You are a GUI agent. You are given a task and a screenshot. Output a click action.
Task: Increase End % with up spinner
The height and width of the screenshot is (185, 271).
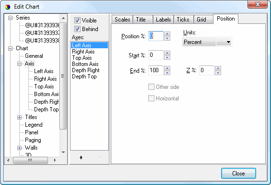(167, 68)
